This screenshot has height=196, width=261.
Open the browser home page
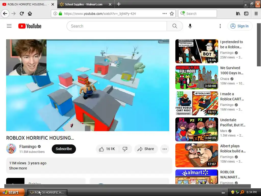point(30,14)
